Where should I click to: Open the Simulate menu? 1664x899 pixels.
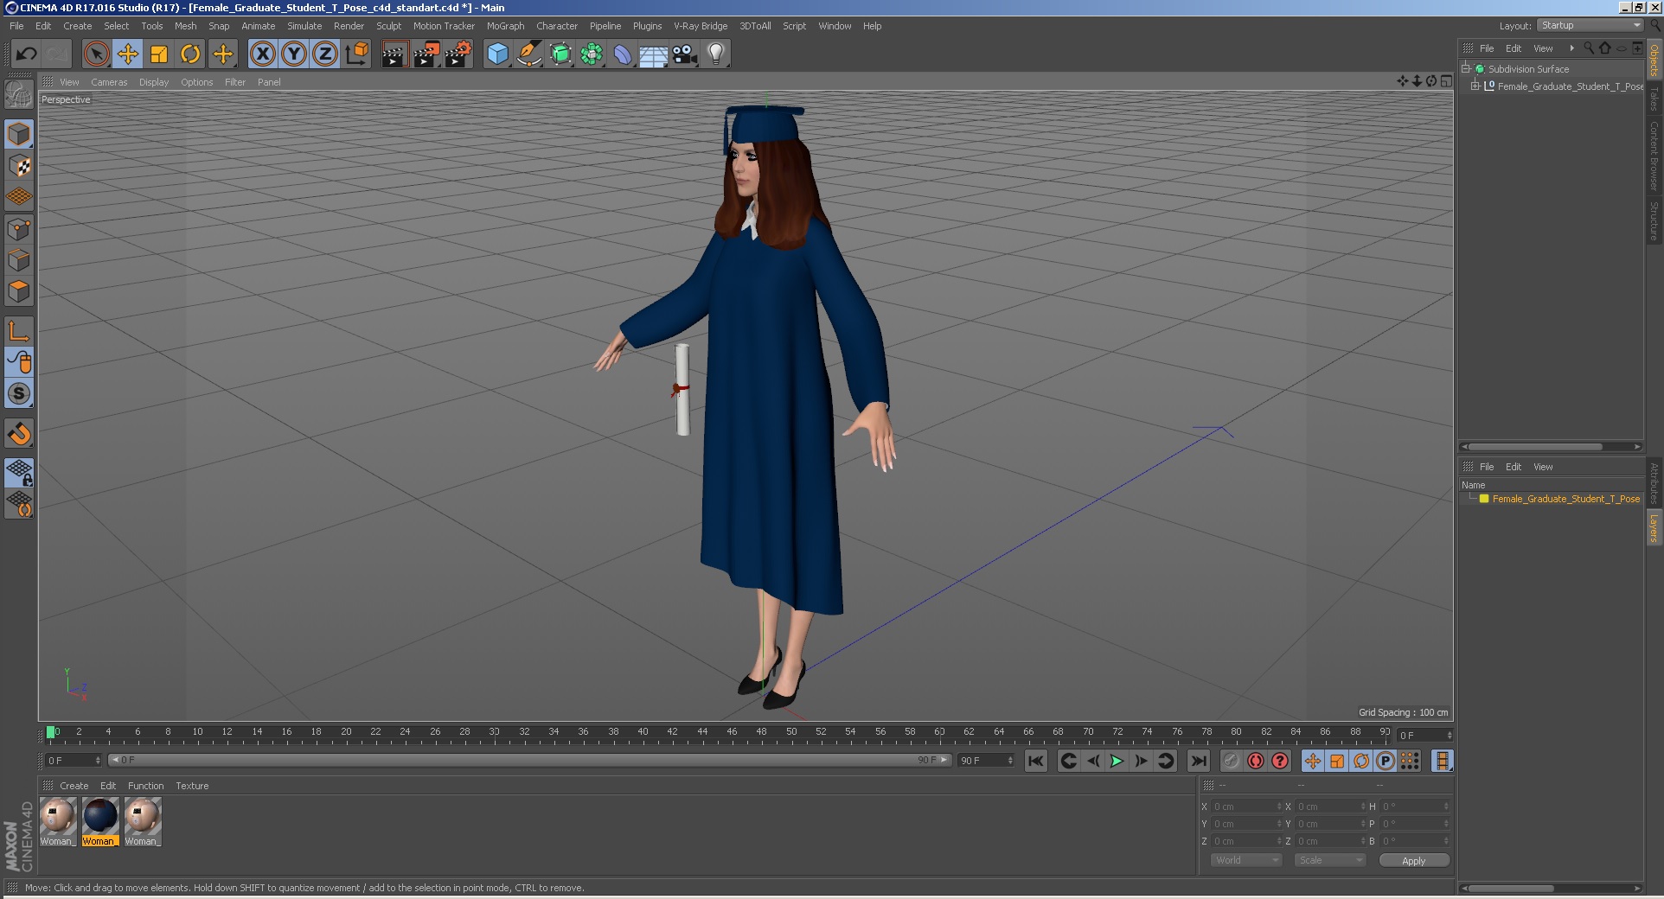(304, 26)
